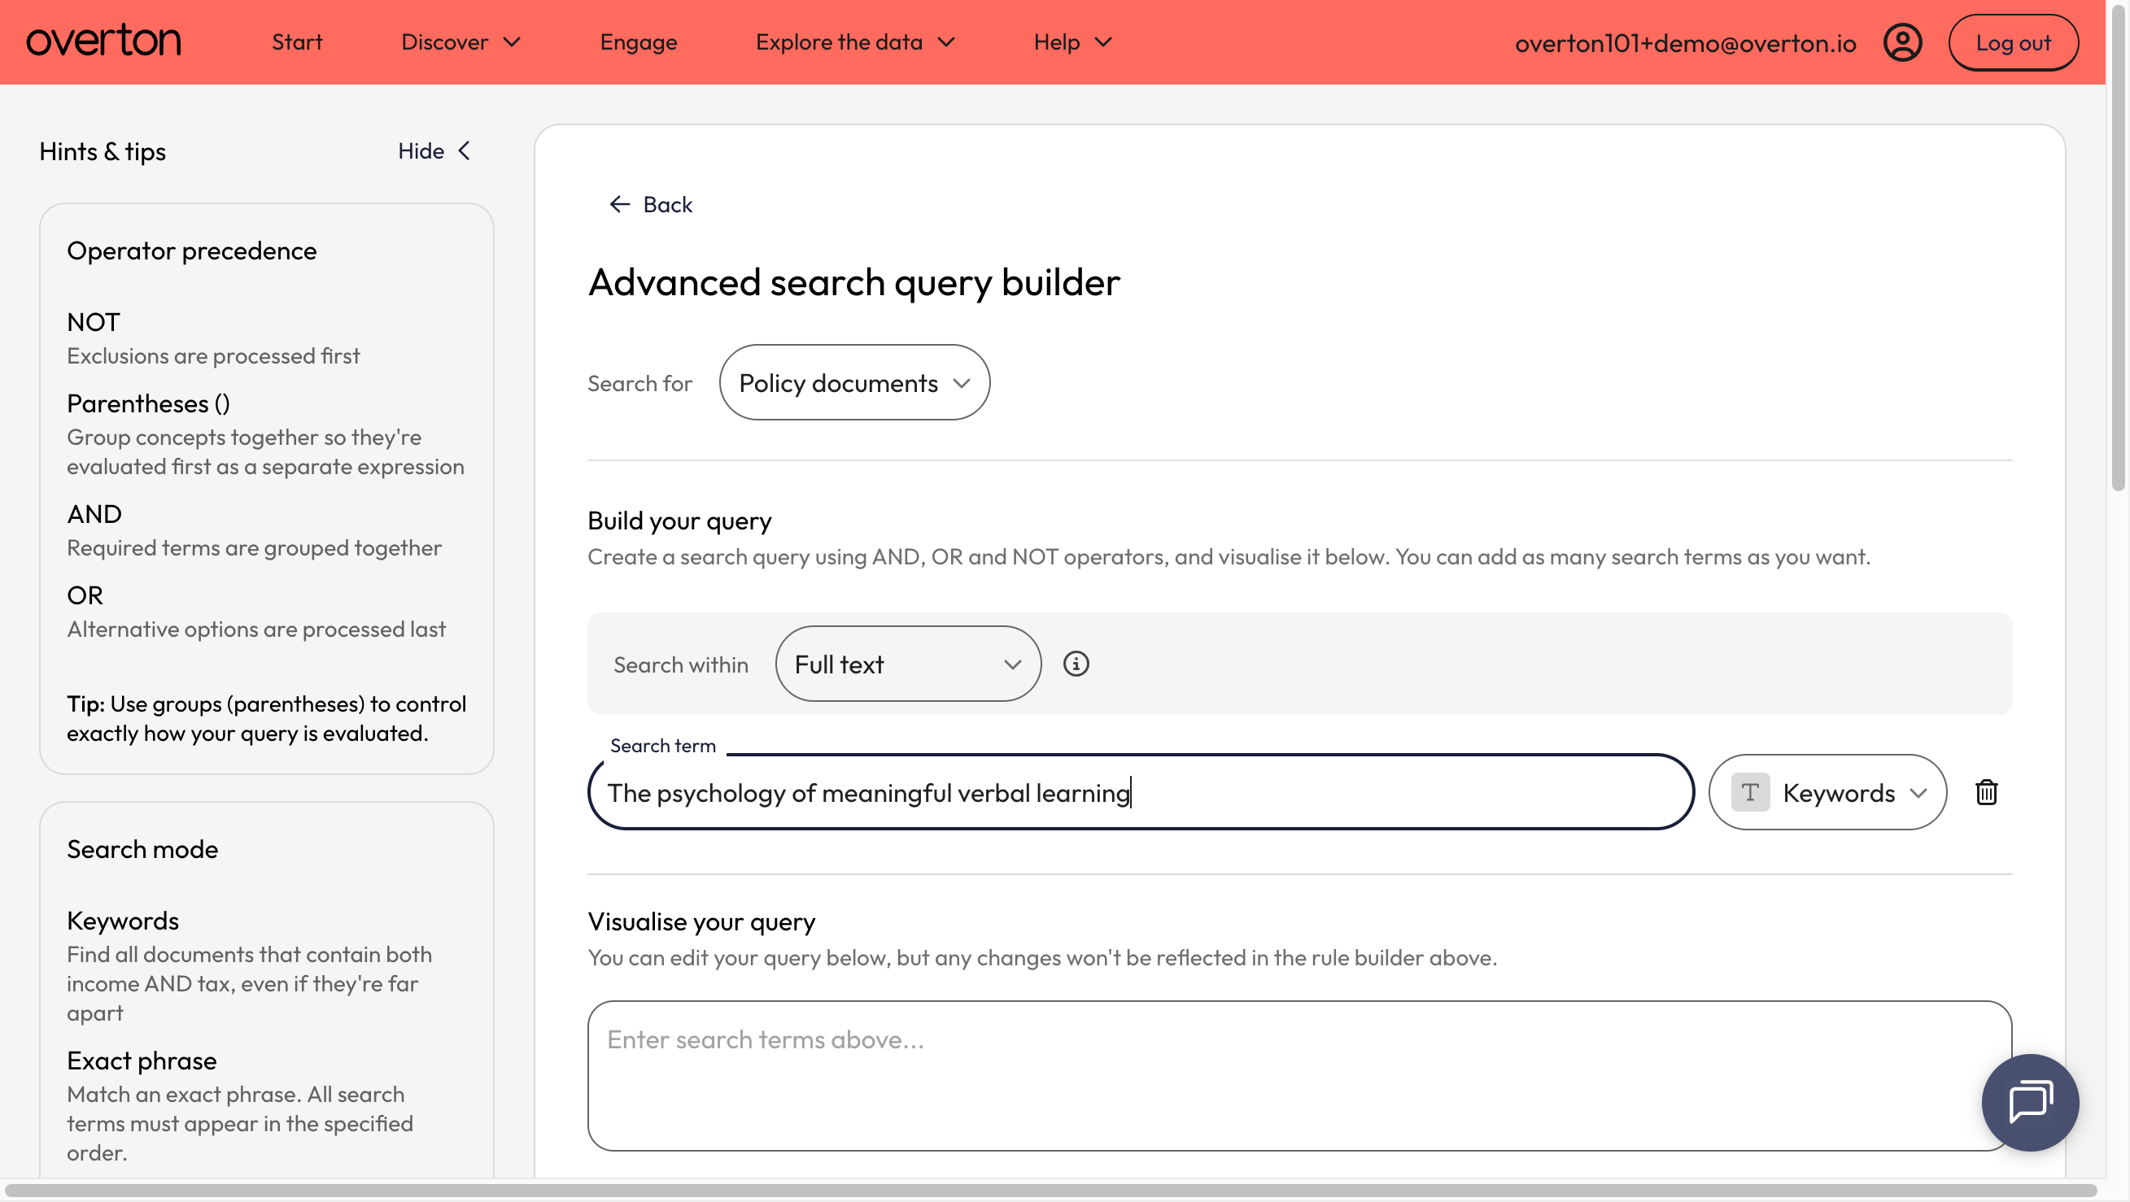2130x1202 pixels.
Task: Expand the Explore the data menu
Action: coord(855,42)
